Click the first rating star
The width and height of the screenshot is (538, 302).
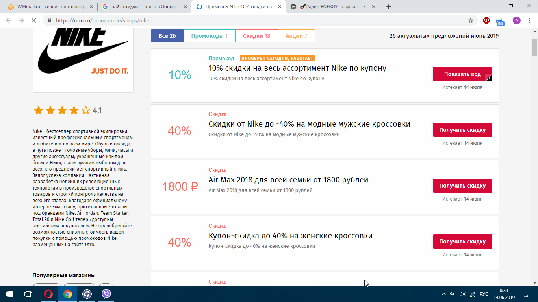tap(38, 110)
